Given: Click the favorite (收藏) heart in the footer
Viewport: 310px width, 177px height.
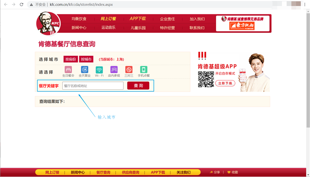Looking at the screenshot, I should pos(229,172).
